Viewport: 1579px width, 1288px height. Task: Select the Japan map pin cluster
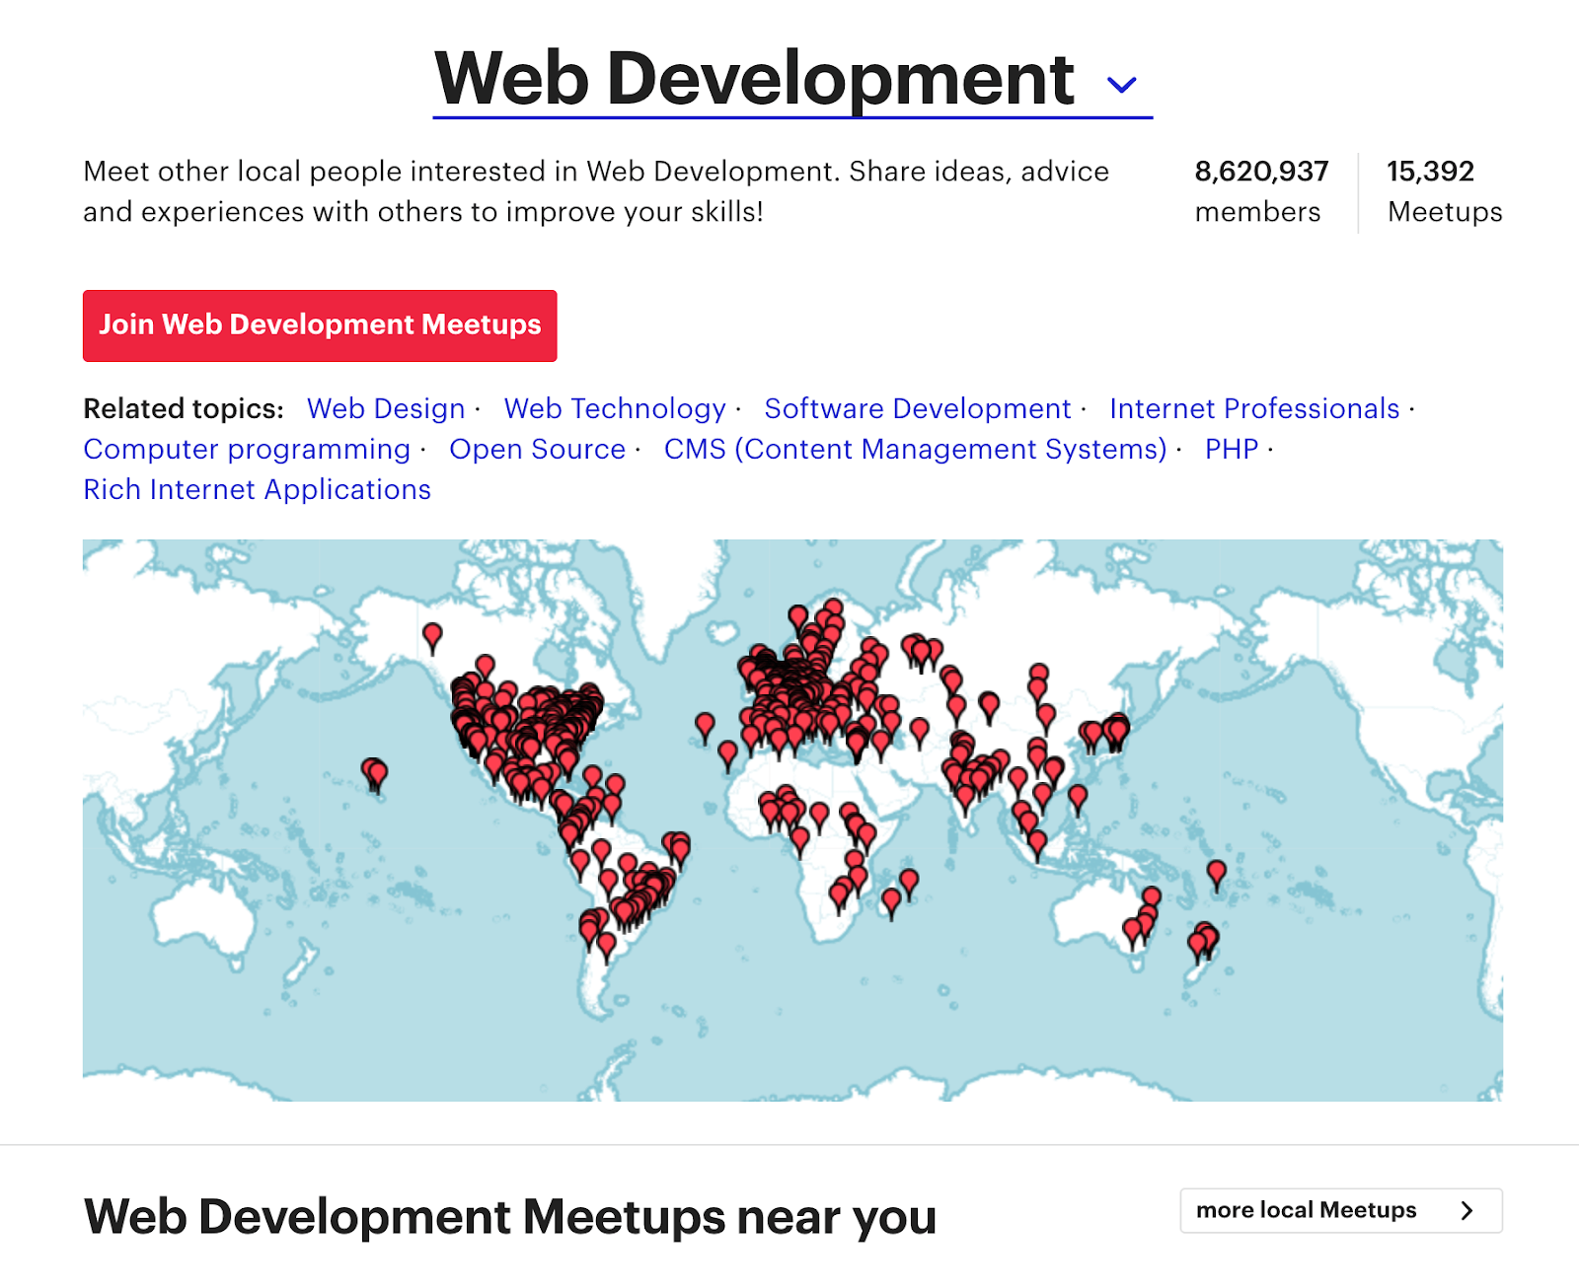(1115, 730)
